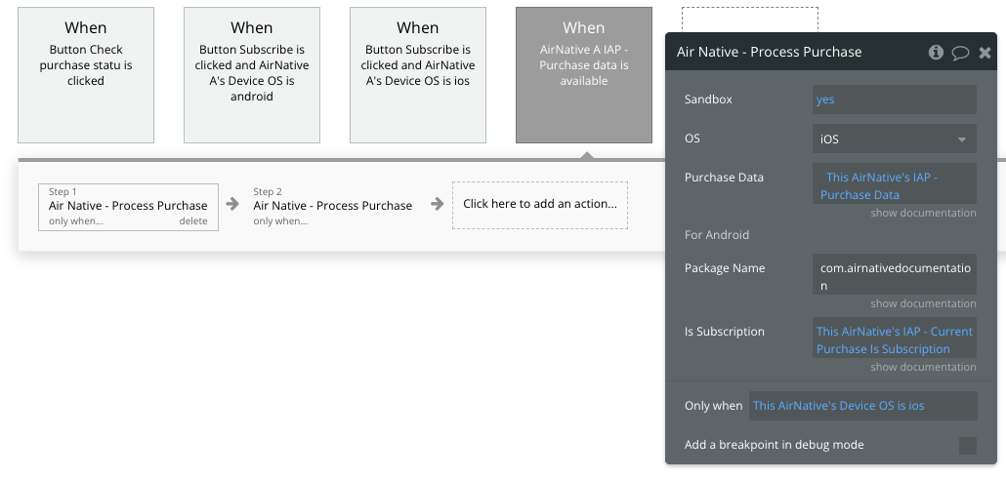The height and width of the screenshot is (478, 1006).
Task: Edit the Only when condition field
Action: 862,406
